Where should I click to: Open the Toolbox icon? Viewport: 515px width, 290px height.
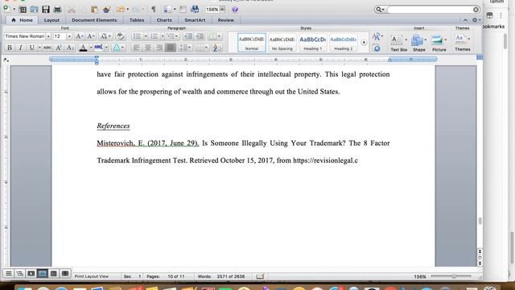pos(183,10)
